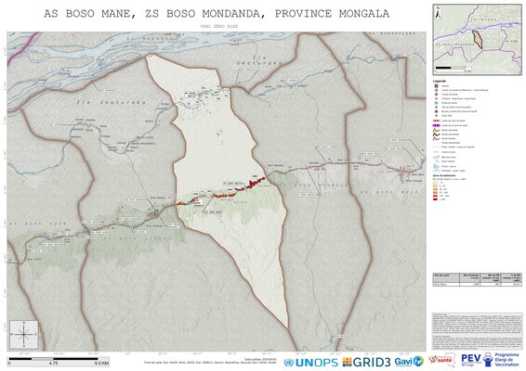Click the darkest red legend color swatch
Viewport: 526px width, 371px height.
(x=435, y=199)
